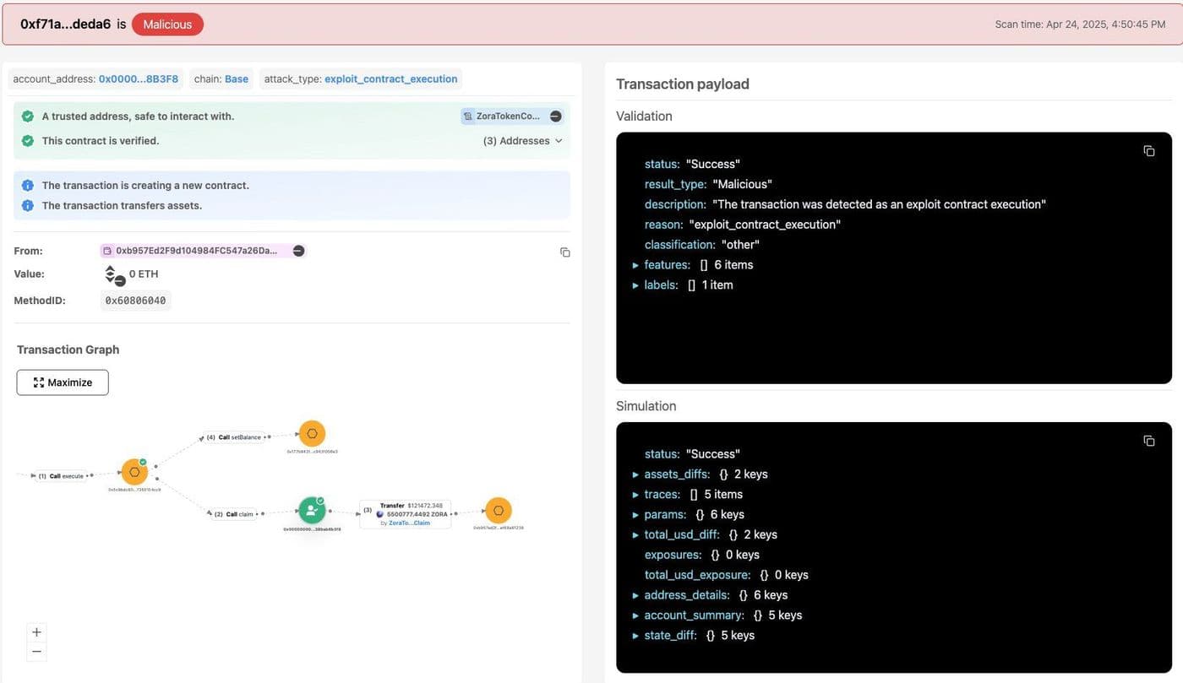Copy the Validation payload contents
The height and width of the screenshot is (683, 1183).
click(1148, 151)
